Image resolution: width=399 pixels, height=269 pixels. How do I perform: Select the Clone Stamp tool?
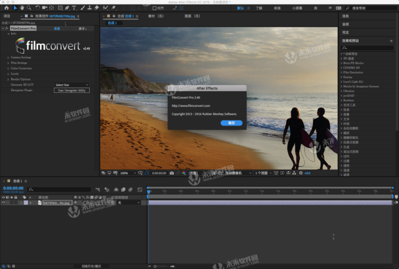90,8
